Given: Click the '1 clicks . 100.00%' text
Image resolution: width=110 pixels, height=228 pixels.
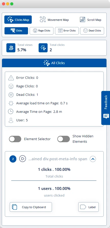Looking at the screenshot, I should point(54,170).
